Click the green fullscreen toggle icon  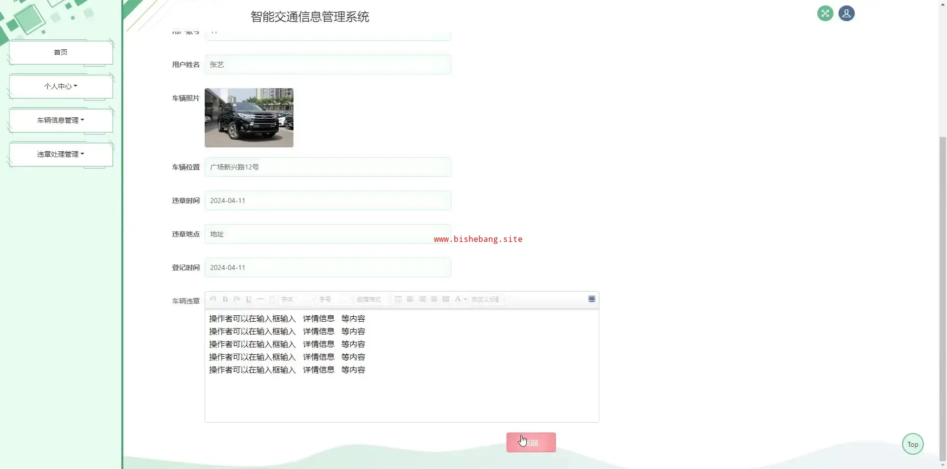tap(825, 13)
